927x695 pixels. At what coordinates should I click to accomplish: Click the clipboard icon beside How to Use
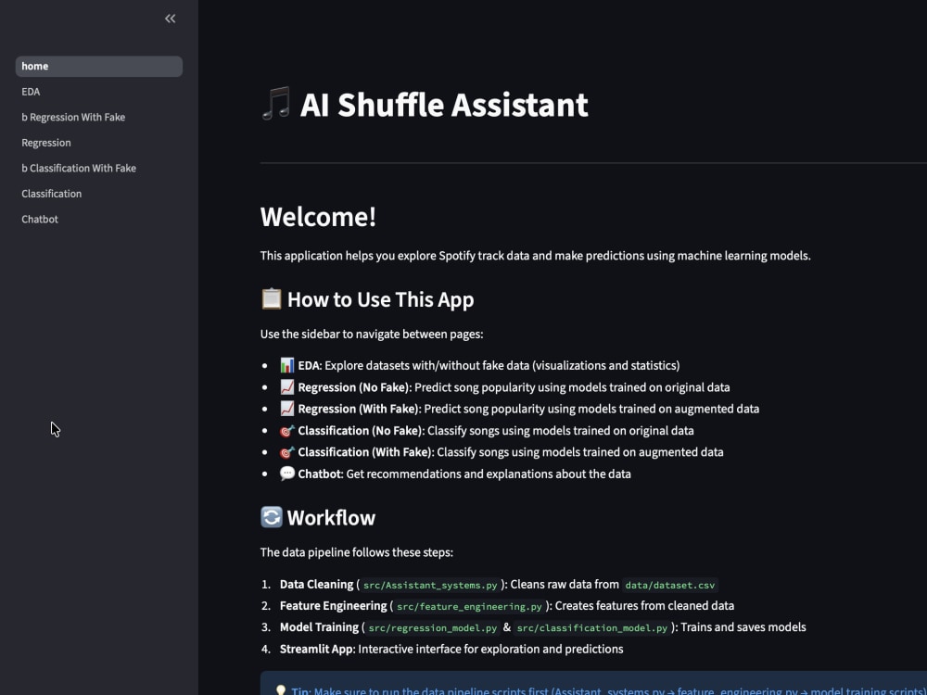(x=272, y=298)
